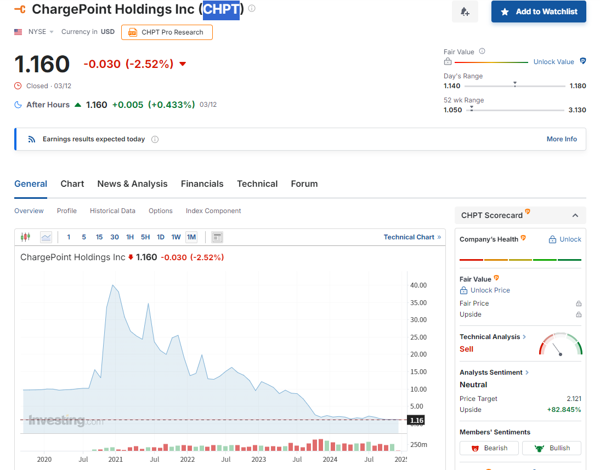Click the highlighted CHPT ticker text

click(221, 9)
